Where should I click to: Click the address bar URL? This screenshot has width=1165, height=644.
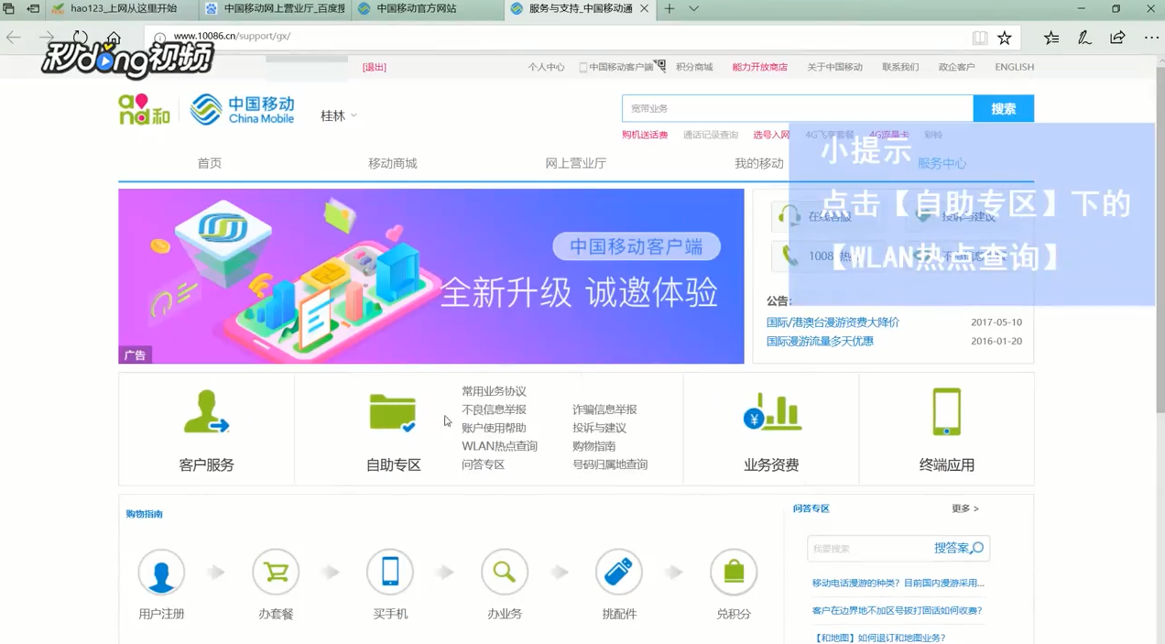click(232, 37)
